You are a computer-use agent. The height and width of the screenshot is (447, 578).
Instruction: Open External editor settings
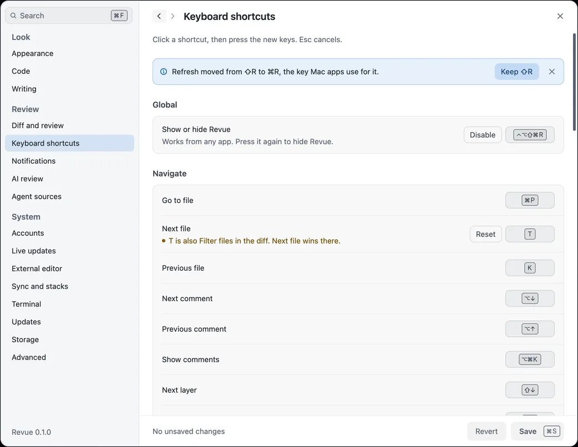(x=69, y=268)
